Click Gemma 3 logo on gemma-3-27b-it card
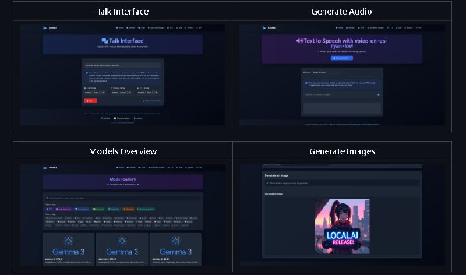The height and width of the screenshot is (275, 466). point(68,246)
